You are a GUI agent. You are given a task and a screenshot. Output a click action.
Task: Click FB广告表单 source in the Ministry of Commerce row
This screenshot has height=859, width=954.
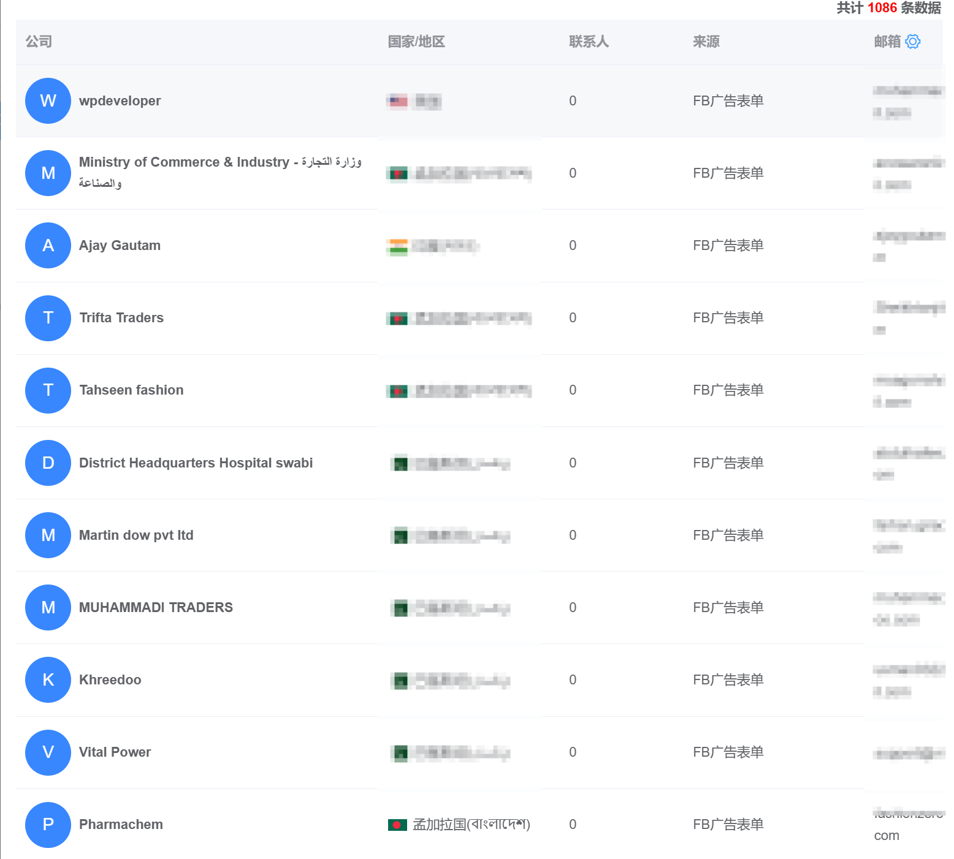click(x=728, y=173)
